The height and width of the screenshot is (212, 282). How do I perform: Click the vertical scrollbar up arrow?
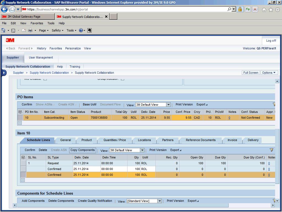(277, 81)
